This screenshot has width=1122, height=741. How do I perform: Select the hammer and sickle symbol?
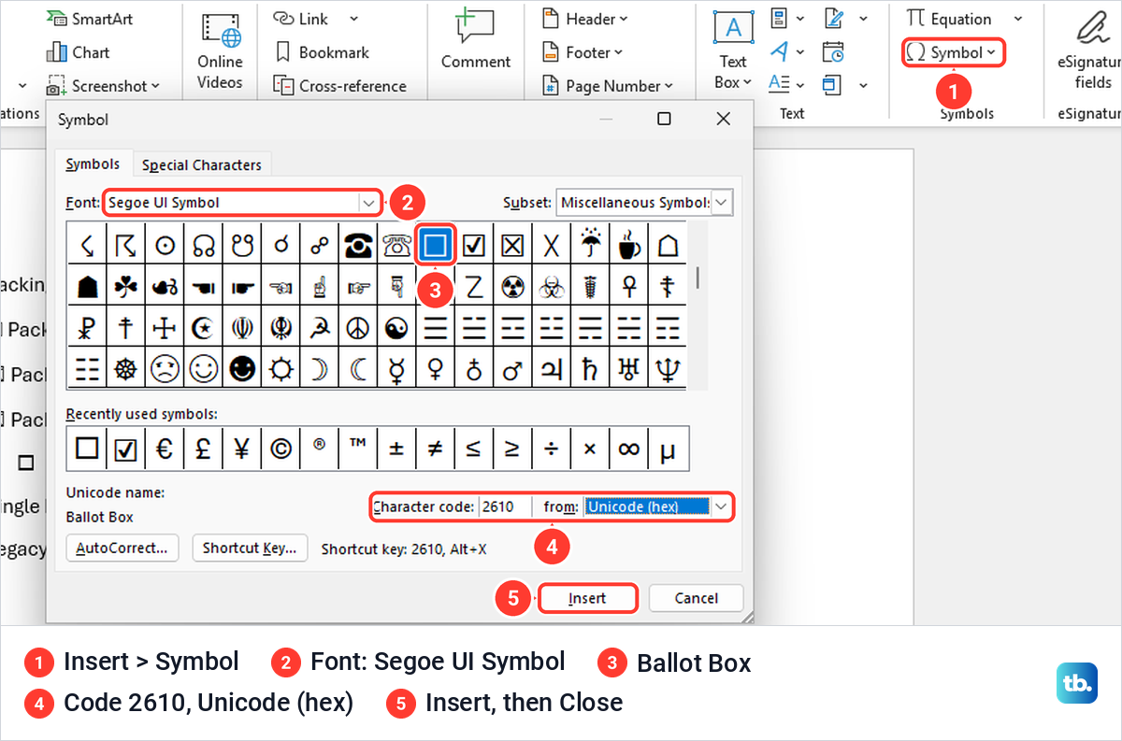tap(320, 327)
